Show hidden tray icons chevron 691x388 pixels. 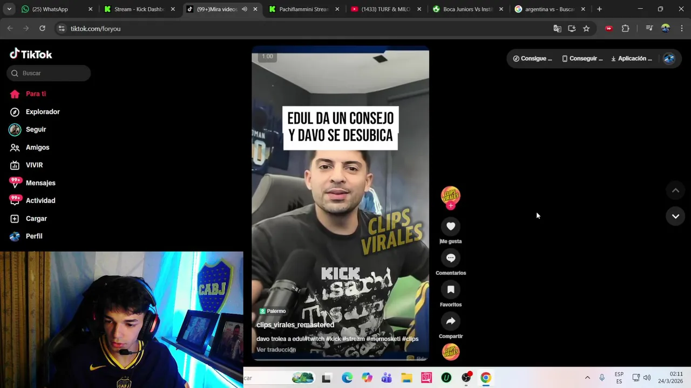587,378
